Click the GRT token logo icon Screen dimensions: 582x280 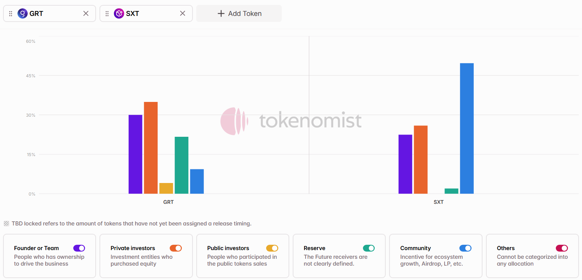tap(22, 14)
